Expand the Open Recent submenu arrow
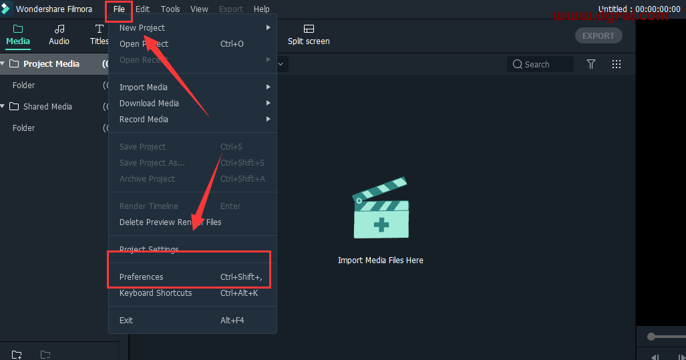This screenshot has width=686, height=360. (x=268, y=59)
